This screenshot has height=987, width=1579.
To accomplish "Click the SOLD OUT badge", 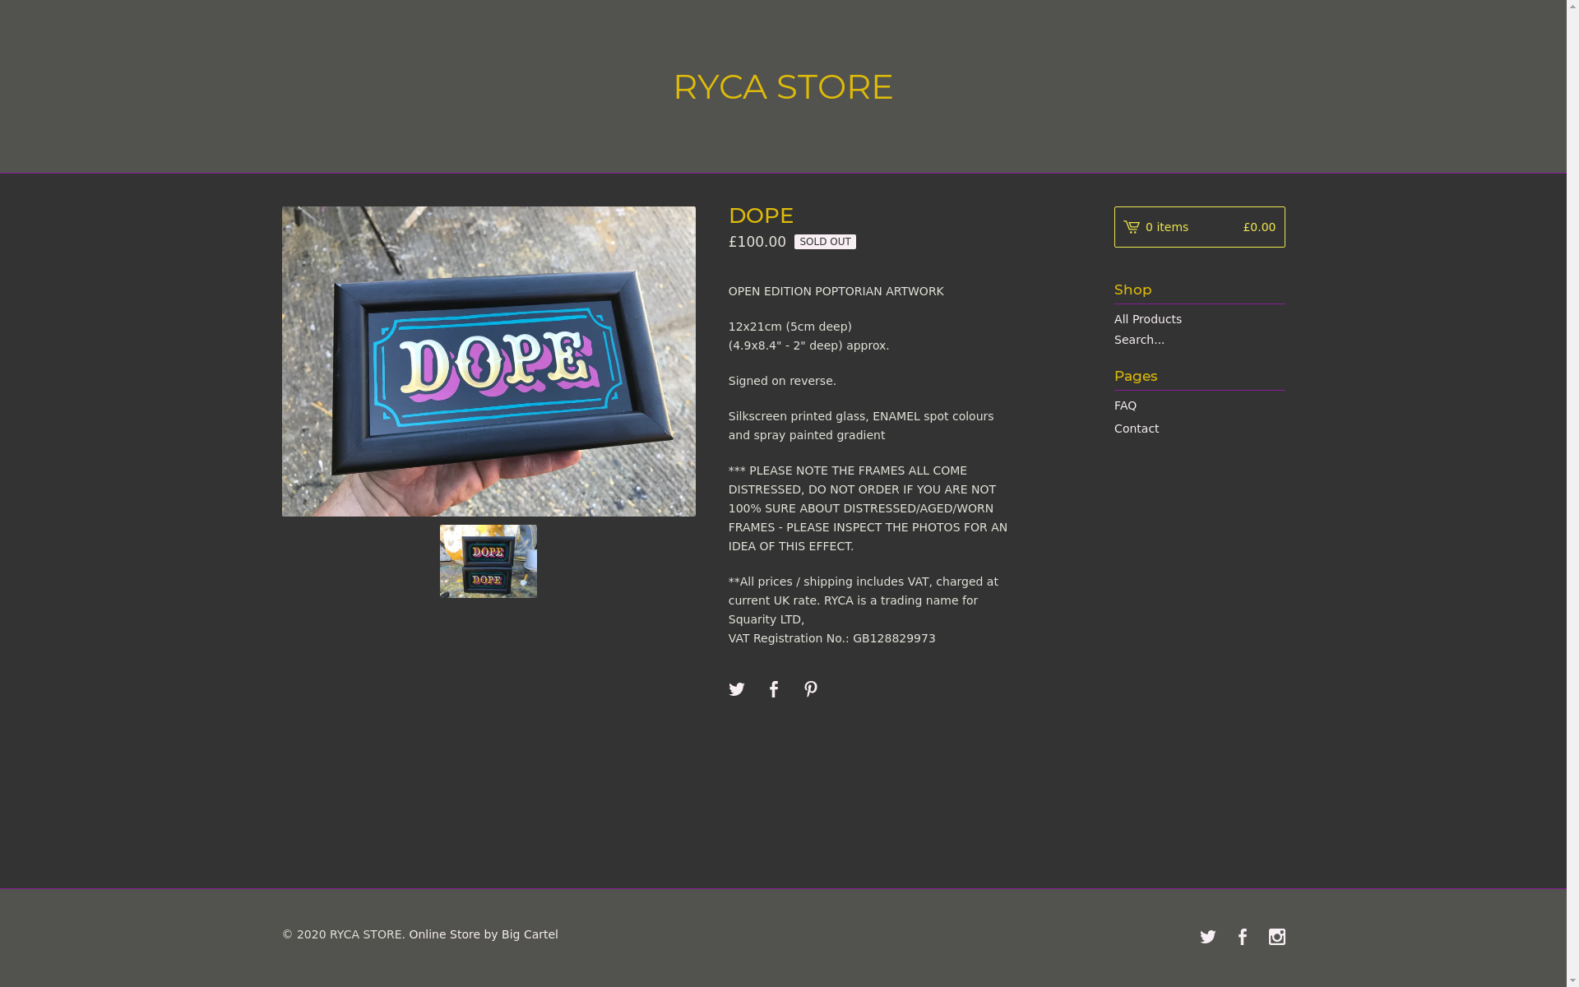I will (825, 242).
